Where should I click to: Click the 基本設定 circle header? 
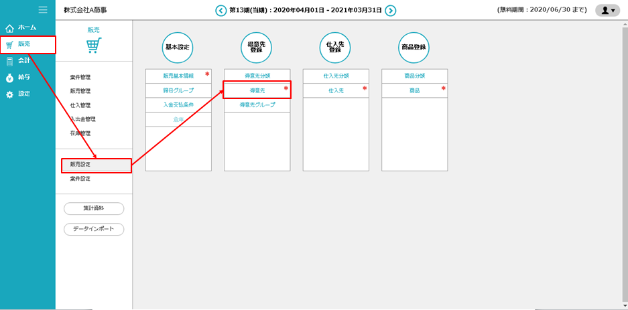tap(178, 48)
